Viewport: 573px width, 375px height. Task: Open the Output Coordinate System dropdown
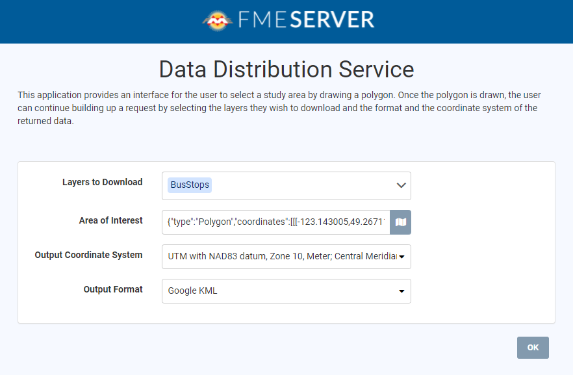[286, 257]
